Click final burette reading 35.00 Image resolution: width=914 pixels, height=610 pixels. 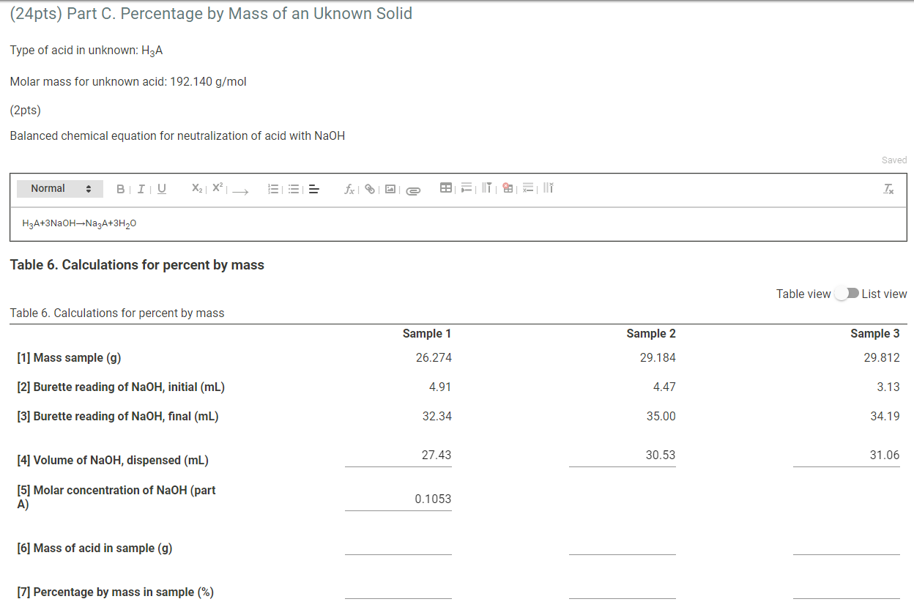[x=661, y=416]
